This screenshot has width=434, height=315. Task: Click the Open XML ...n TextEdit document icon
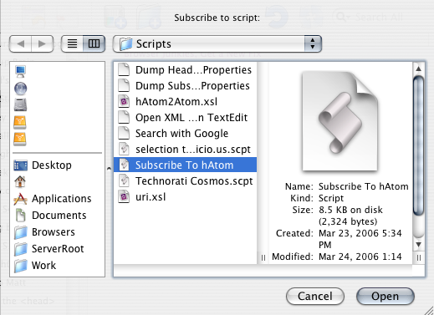pyautogui.click(x=124, y=117)
